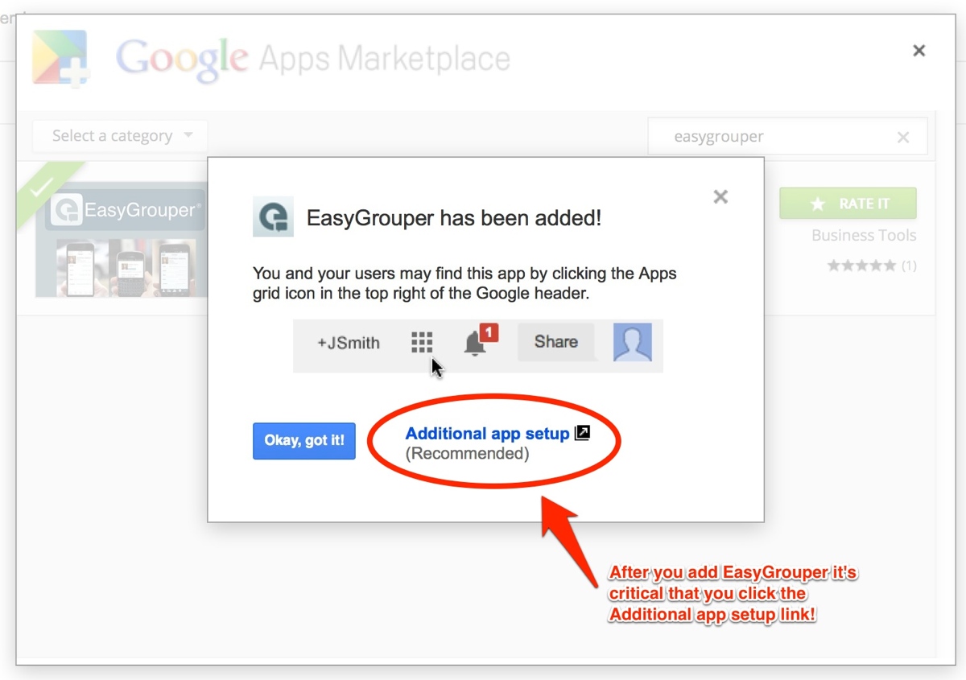Click the Additional app setup link
Screen dimensions: 966x680
tap(487, 434)
